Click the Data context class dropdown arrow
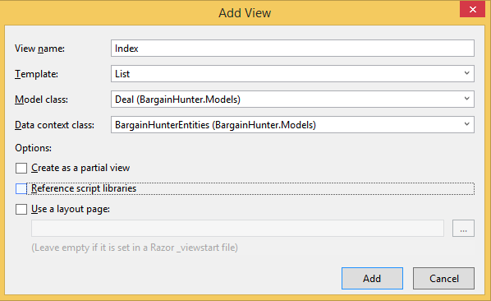This screenshot has width=491, height=301. click(466, 124)
